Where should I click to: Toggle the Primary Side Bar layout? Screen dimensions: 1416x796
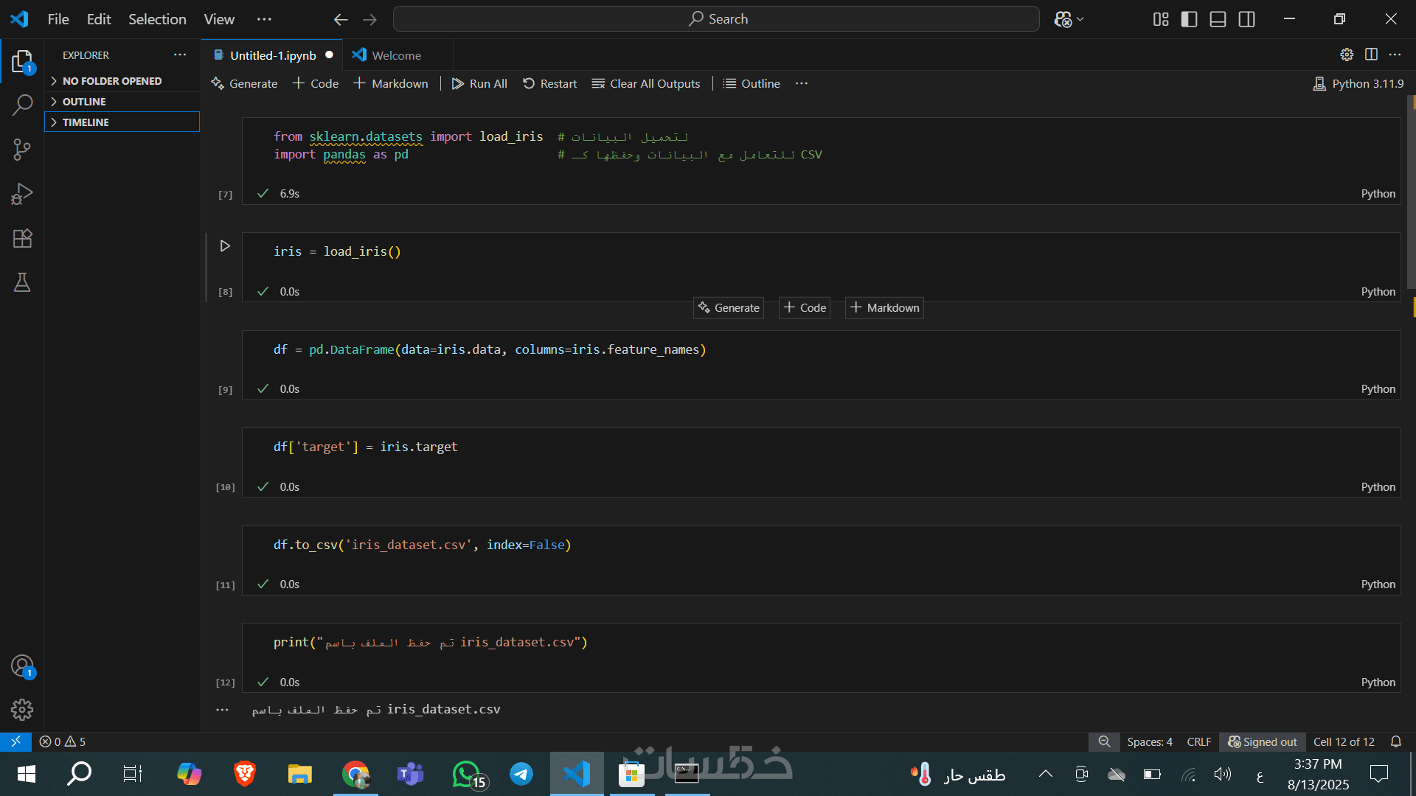pos(1189,19)
